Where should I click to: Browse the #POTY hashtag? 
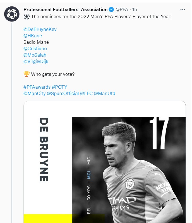59,87
